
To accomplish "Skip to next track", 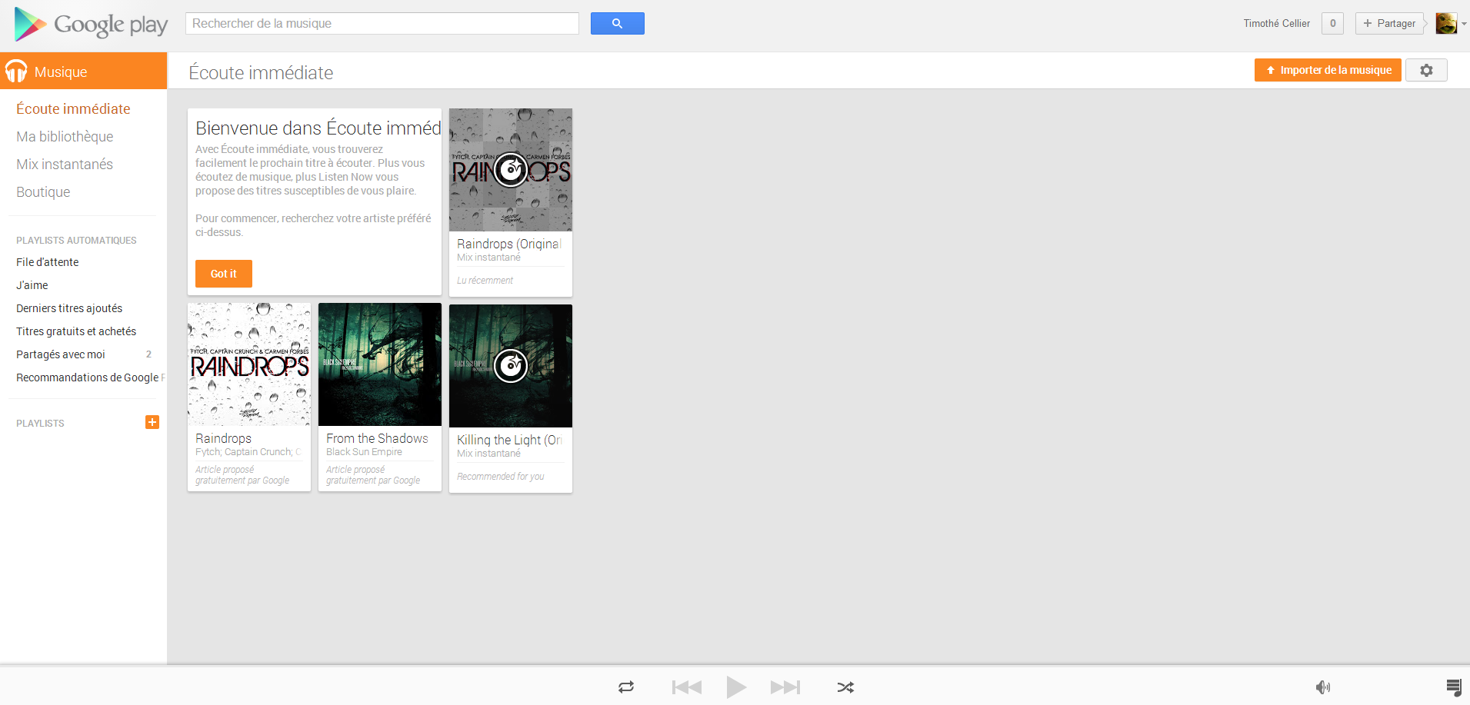I will point(785,687).
